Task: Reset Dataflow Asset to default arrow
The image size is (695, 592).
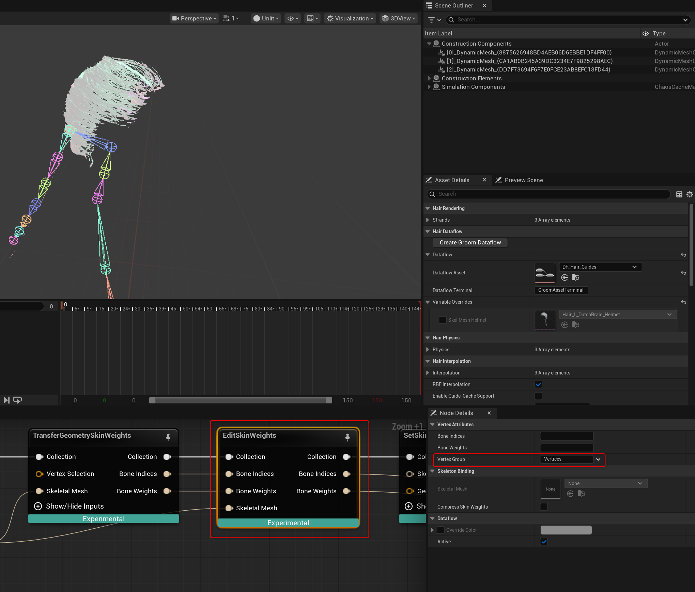Action: point(683,273)
